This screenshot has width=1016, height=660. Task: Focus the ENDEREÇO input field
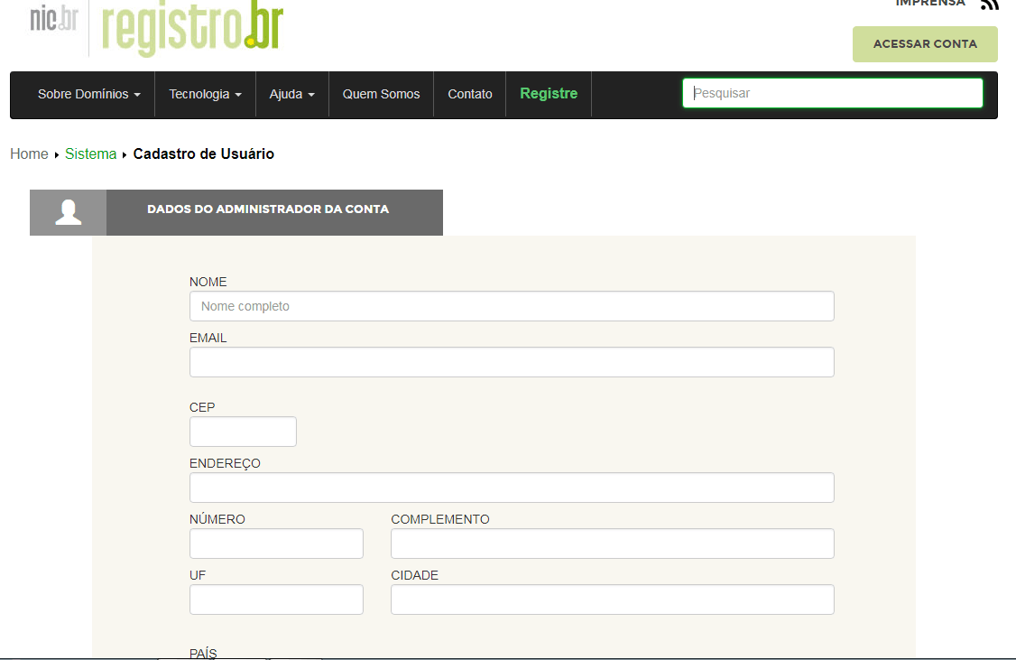(512, 488)
